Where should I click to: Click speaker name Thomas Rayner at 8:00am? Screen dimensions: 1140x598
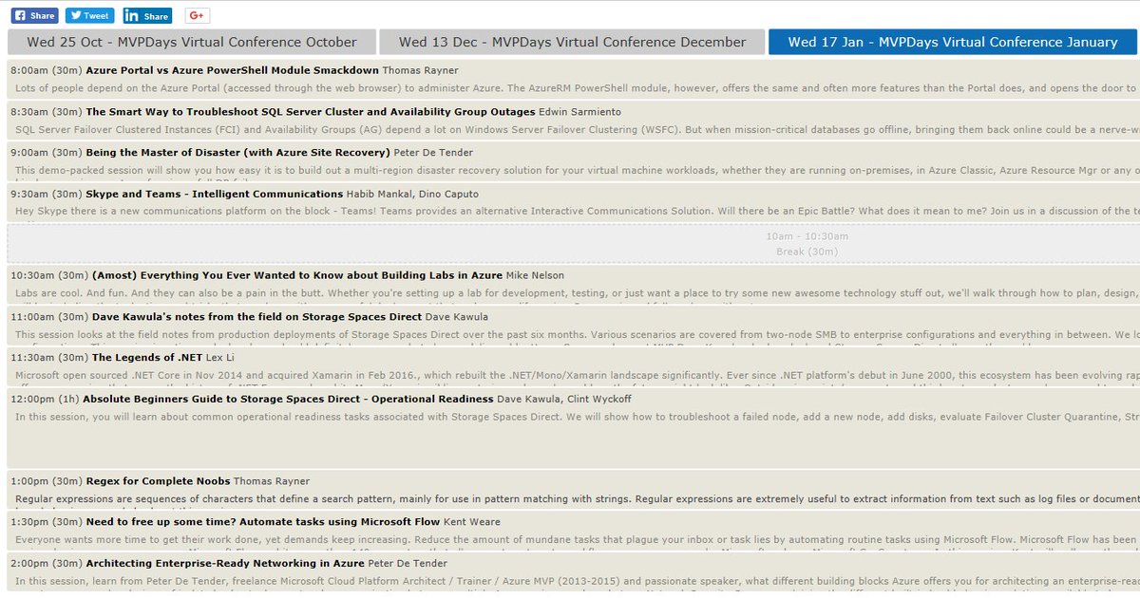click(x=421, y=70)
